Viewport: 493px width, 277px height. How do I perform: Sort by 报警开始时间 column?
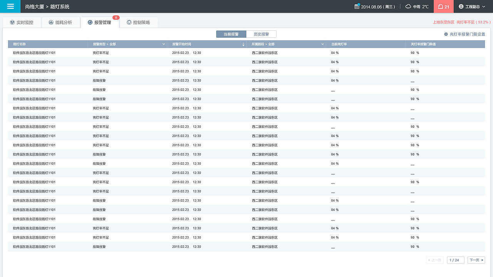tap(207, 44)
